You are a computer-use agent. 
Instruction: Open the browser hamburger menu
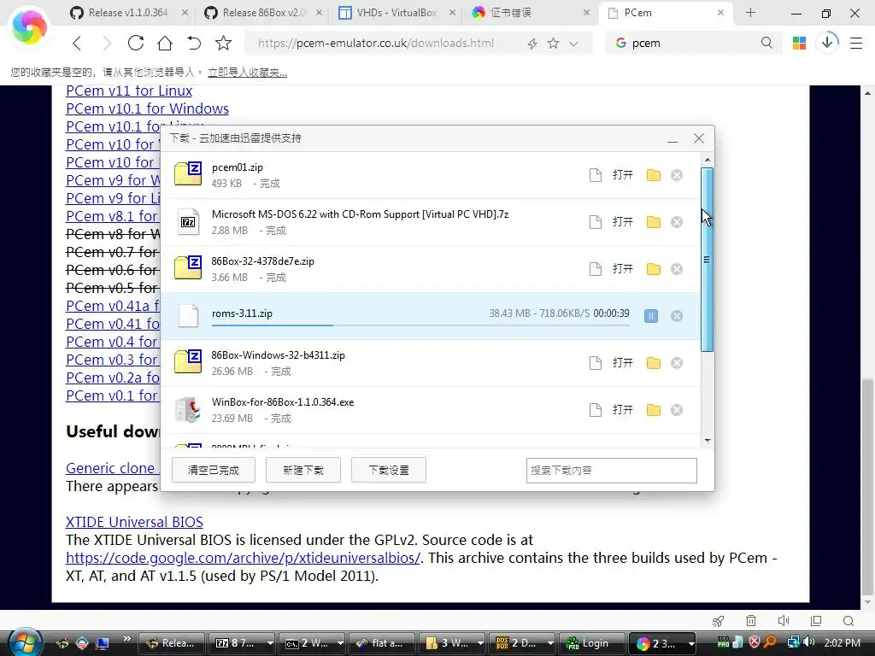pyautogui.click(x=856, y=43)
